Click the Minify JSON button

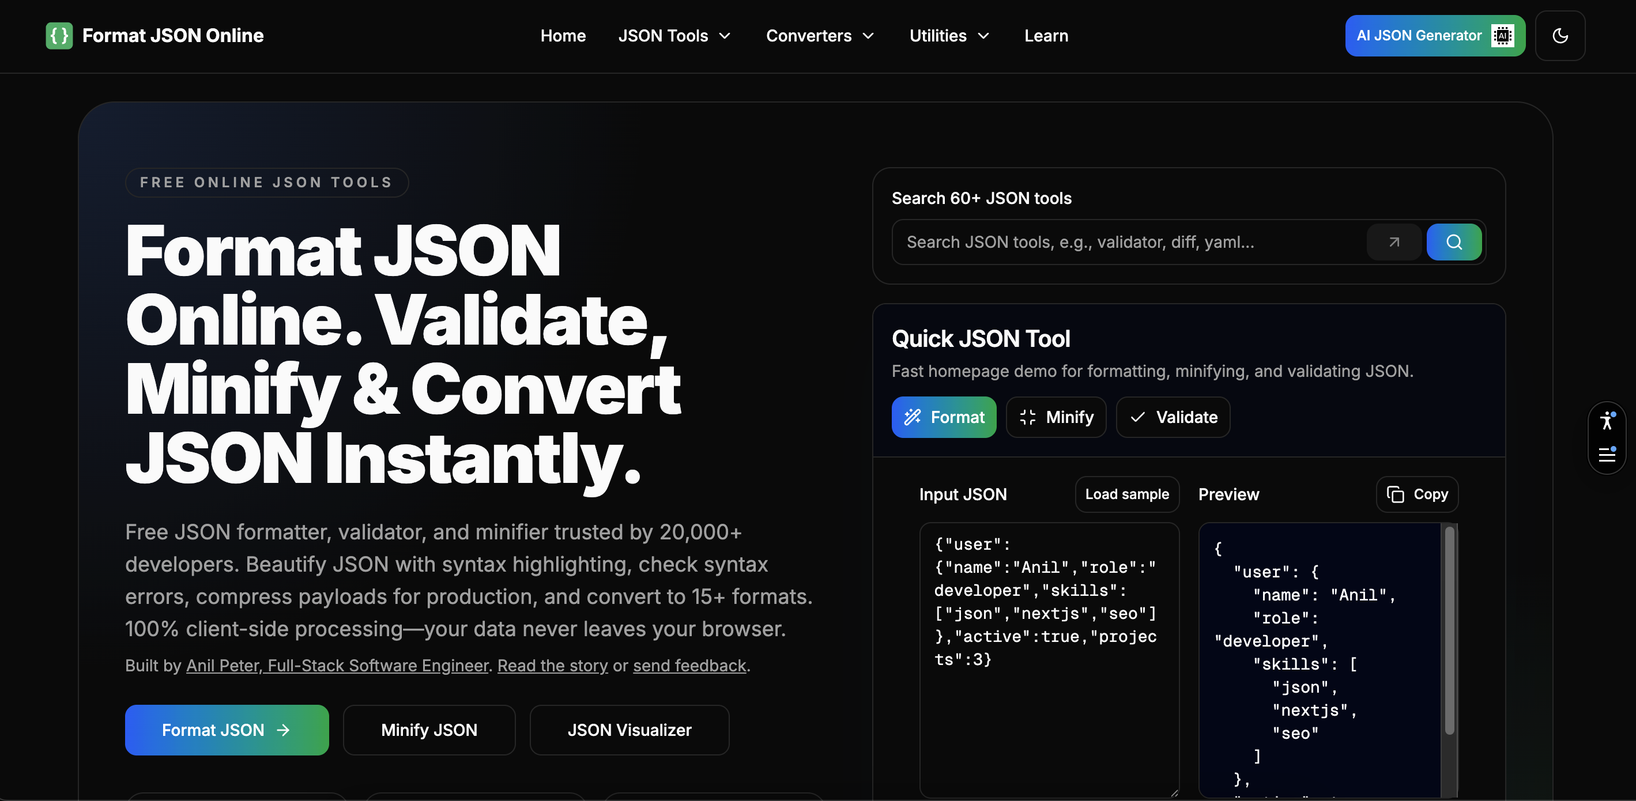click(429, 730)
